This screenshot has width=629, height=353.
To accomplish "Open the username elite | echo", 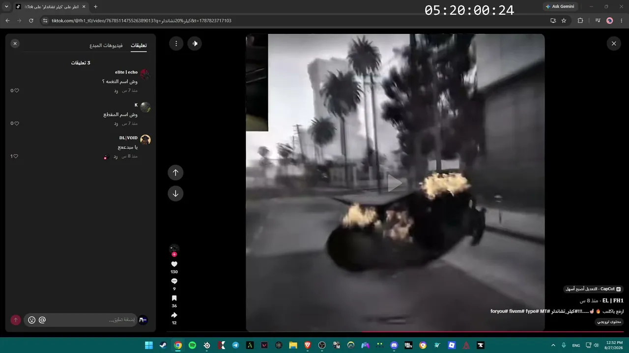I will [x=126, y=73].
